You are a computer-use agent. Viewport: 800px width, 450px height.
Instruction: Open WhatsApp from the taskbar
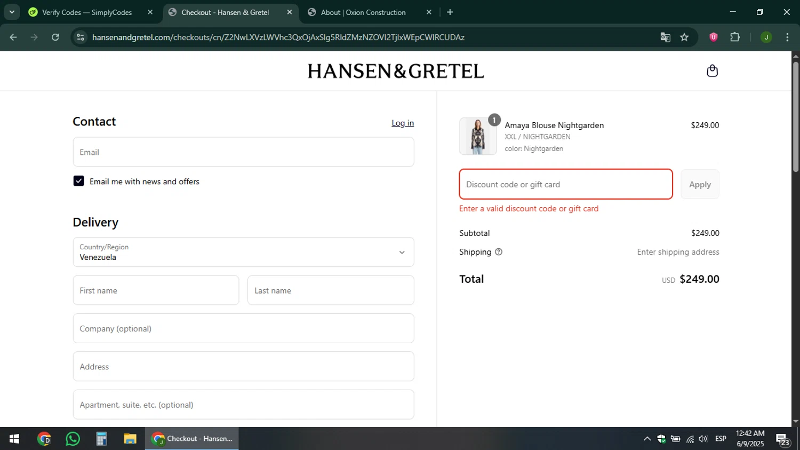click(x=73, y=439)
